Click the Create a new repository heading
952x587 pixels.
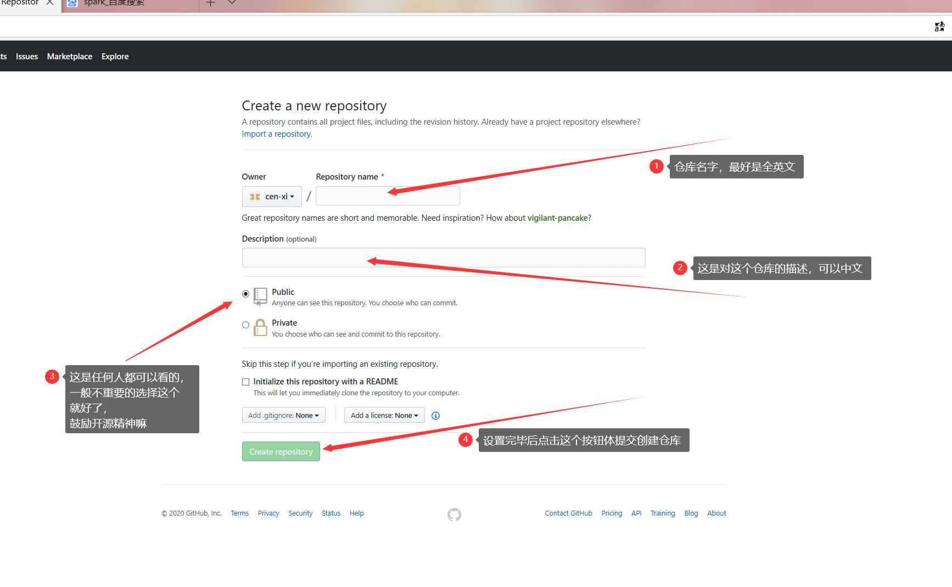pos(314,105)
